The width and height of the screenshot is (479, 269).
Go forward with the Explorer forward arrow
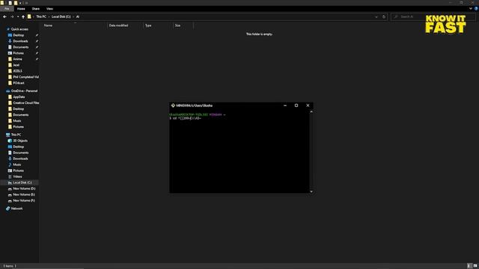tap(12, 16)
